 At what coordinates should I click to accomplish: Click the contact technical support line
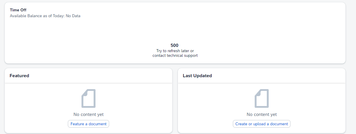(x=175, y=55)
